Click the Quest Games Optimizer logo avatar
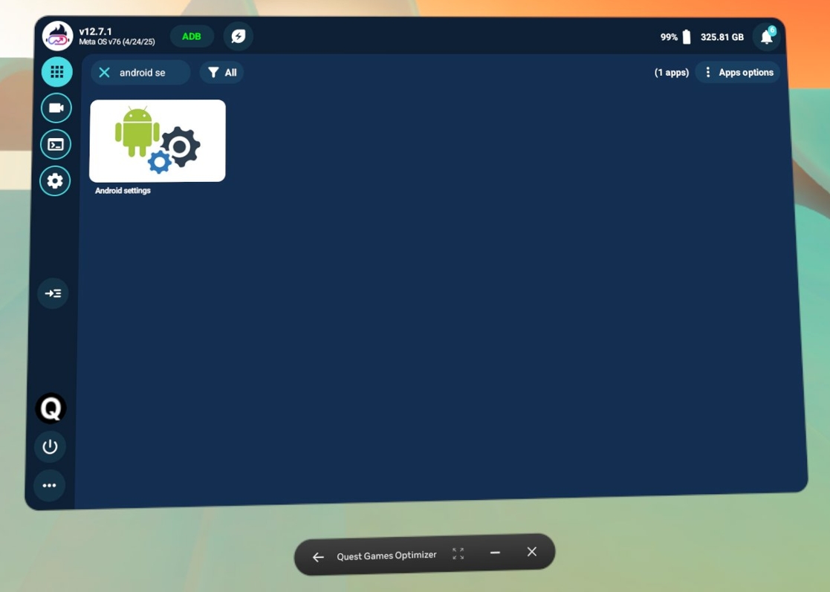Viewport: 830px width, 592px height. (58, 36)
